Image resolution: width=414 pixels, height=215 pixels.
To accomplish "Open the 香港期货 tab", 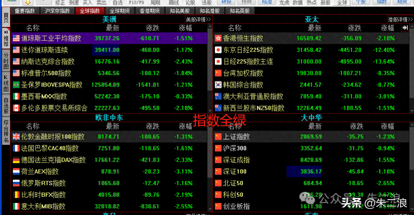I will click(x=150, y=11).
